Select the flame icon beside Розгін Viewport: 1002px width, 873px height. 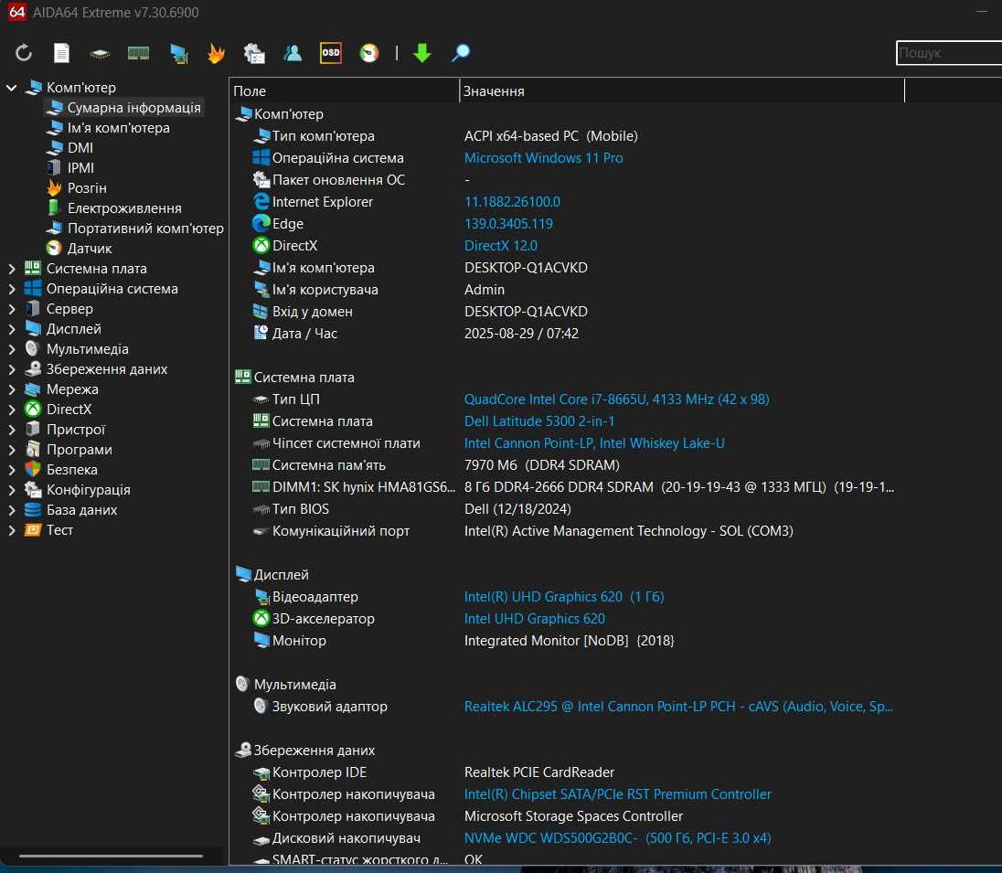(x=54, y=188)
